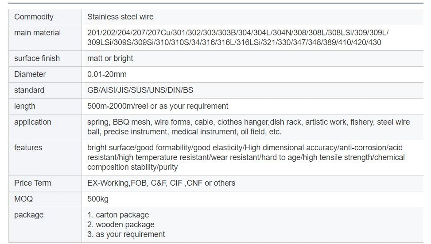This screenshot has width=431, height=244.
Task: Click the wooden package list item
Action: pyautogui.click(x=121, y=225)
